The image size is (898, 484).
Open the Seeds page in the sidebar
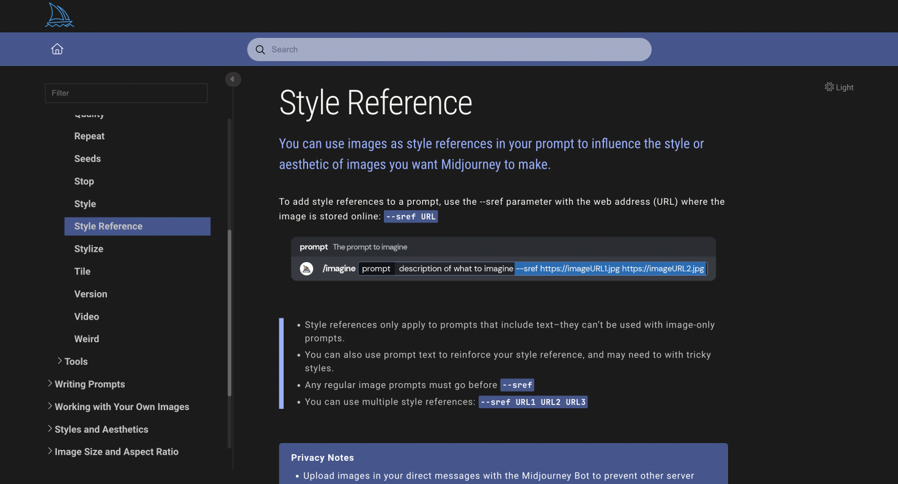(x=87, y=159)
